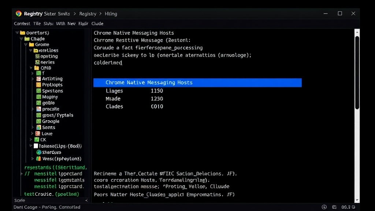Click the Mopiny item icon
The width and height of the screenshot is (375, 211).
[x=38, y=97]
